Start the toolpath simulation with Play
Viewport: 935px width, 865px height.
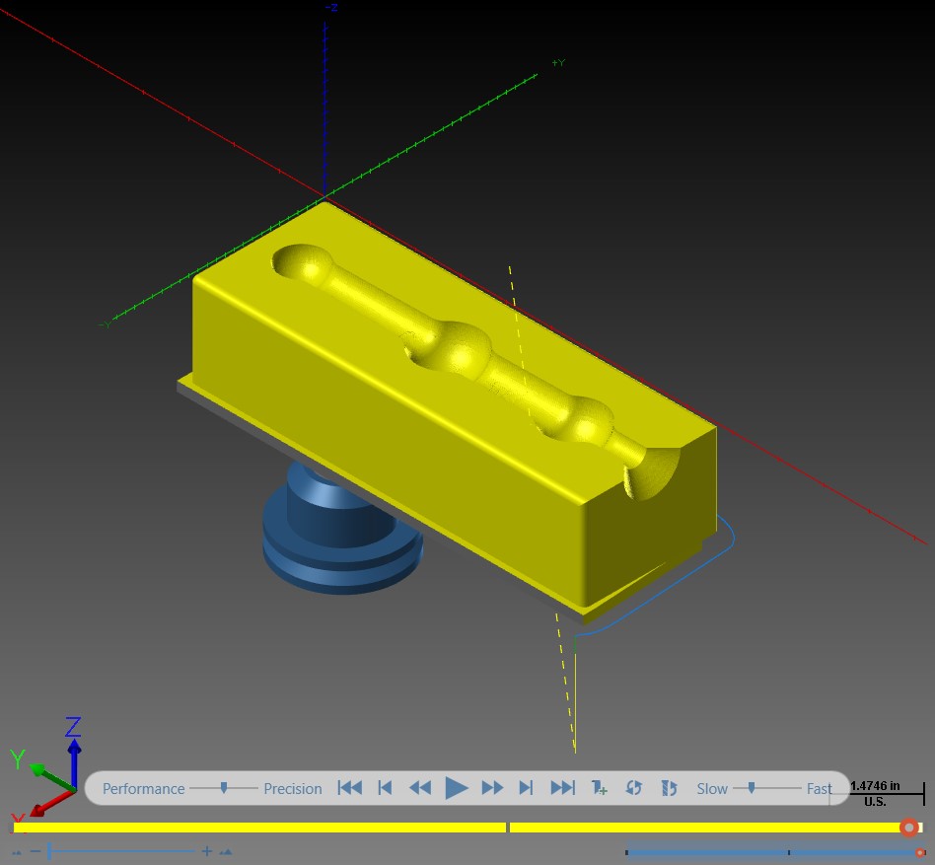pyautogui.click(x=457, y=788)
